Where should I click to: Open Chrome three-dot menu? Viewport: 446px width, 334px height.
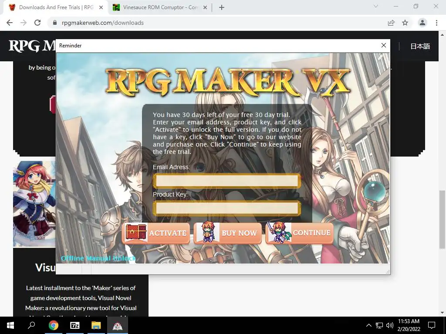(436, 23)
